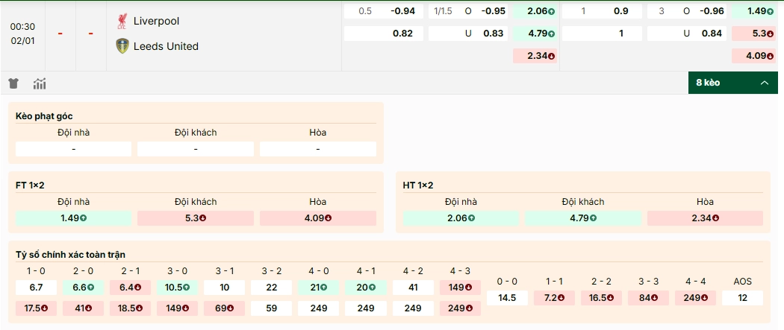This screenshot has width=784, height=330.
Task: Choose under odds 0.83 for full time
Action: click(x=493, y=34)
